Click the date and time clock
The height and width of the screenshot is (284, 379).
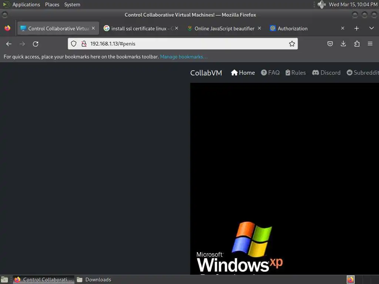tap(353, 4)
